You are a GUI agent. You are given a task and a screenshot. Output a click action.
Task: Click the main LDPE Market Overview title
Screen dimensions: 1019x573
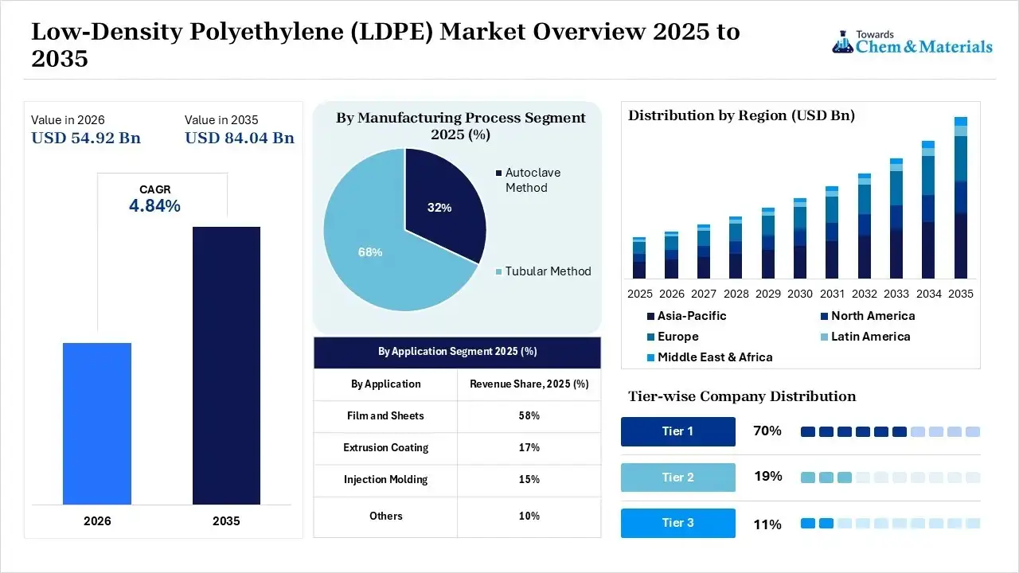[385, 45]
